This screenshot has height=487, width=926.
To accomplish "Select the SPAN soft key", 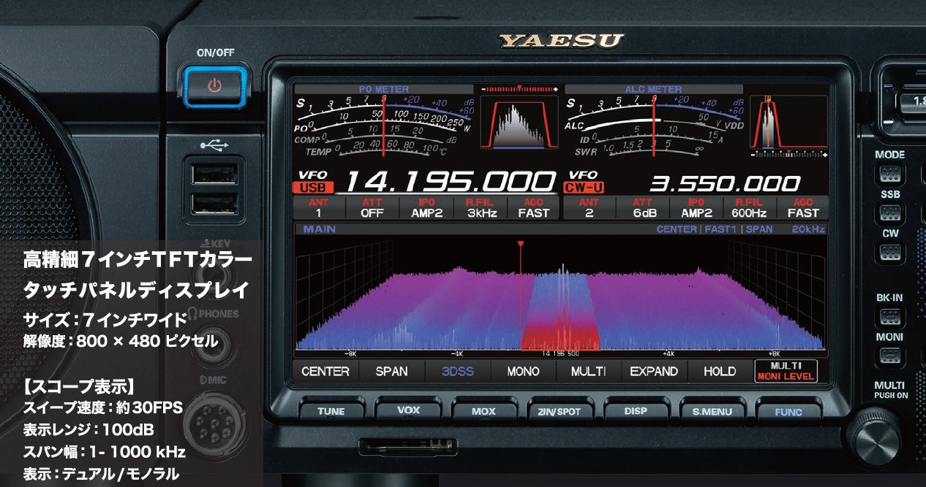I will pyautogui.click(x=391, y=371).
